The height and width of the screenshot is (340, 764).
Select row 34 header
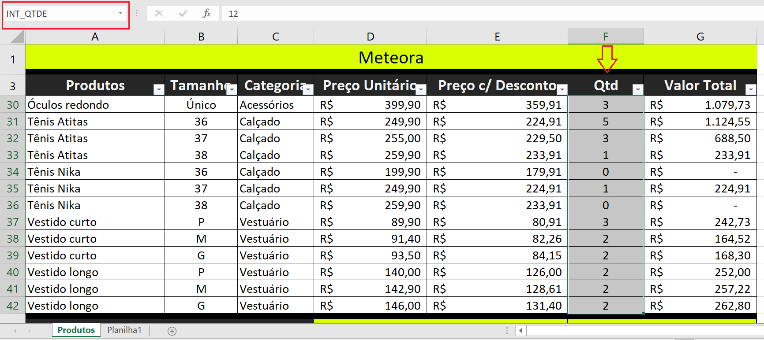12,172
